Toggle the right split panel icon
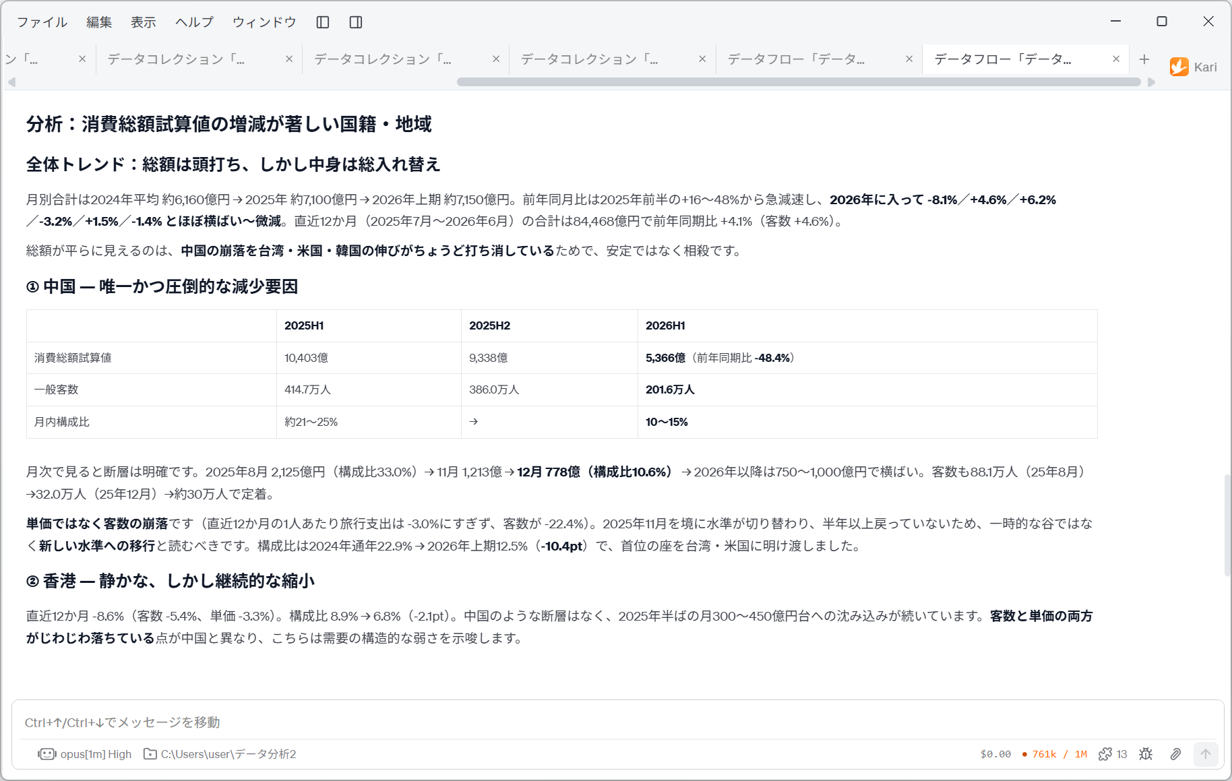 pos(356,22)
